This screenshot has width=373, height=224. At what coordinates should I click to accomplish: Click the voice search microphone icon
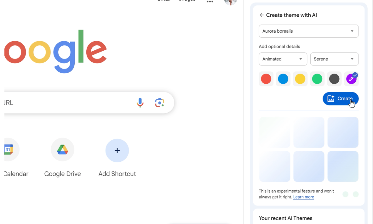[140, 103]
